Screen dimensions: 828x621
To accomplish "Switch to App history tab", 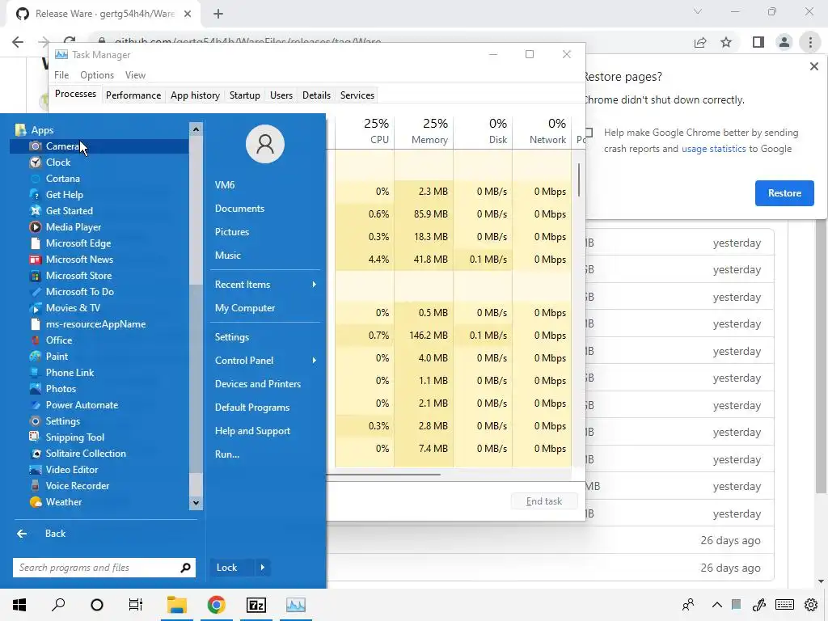I will 195,95.
